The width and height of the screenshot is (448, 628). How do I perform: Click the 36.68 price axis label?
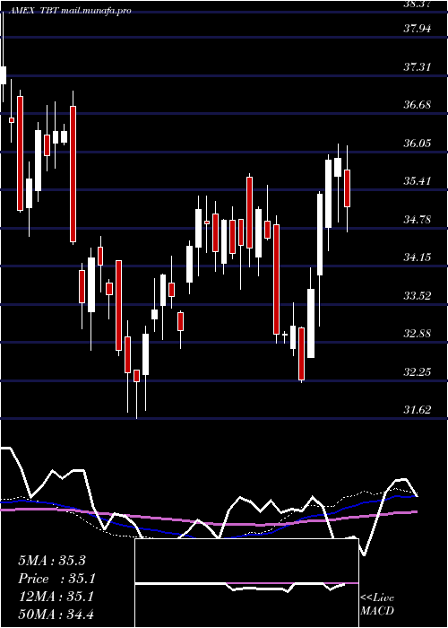418,105
